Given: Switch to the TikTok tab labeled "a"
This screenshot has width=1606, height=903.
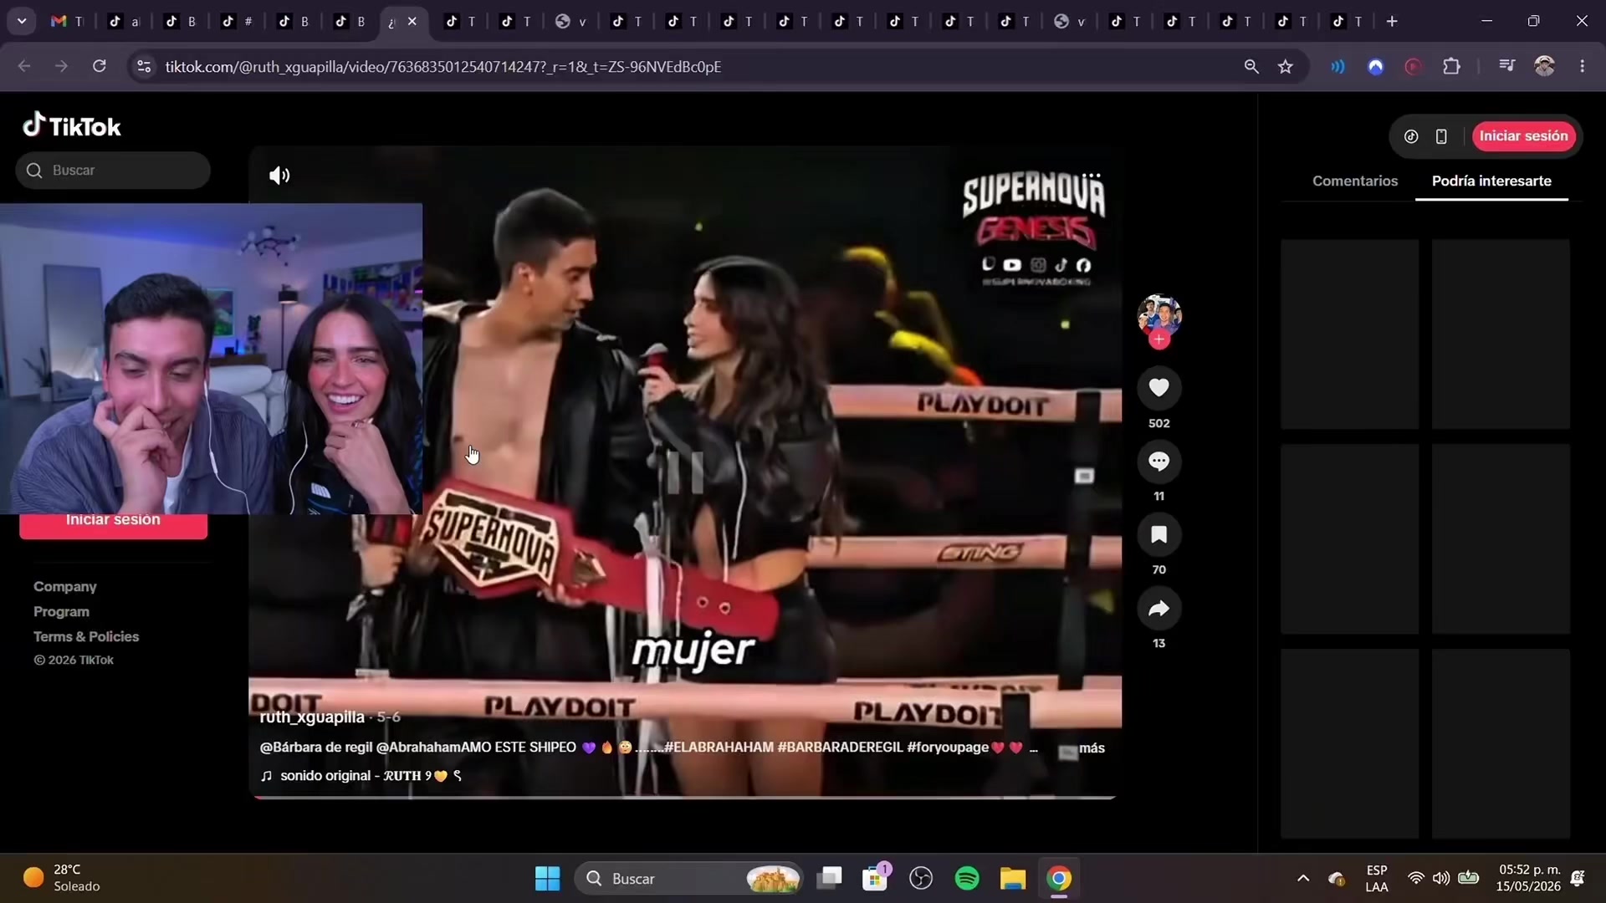Looking at the screenshot, I should [124, 22].
